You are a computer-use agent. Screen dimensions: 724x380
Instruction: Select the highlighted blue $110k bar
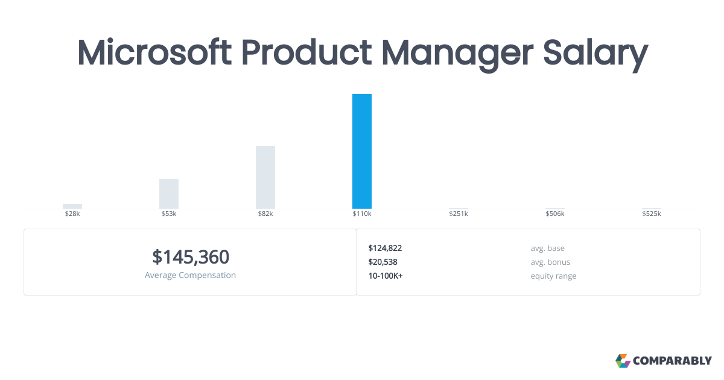[x=362, y=151]
